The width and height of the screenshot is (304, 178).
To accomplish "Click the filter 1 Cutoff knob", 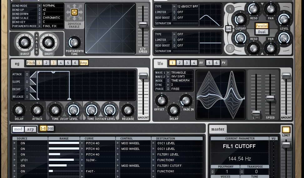I will point(241,20).
